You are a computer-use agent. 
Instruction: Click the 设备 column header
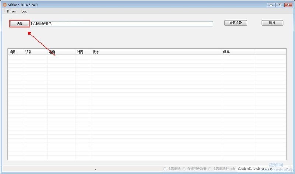(35, 52)
